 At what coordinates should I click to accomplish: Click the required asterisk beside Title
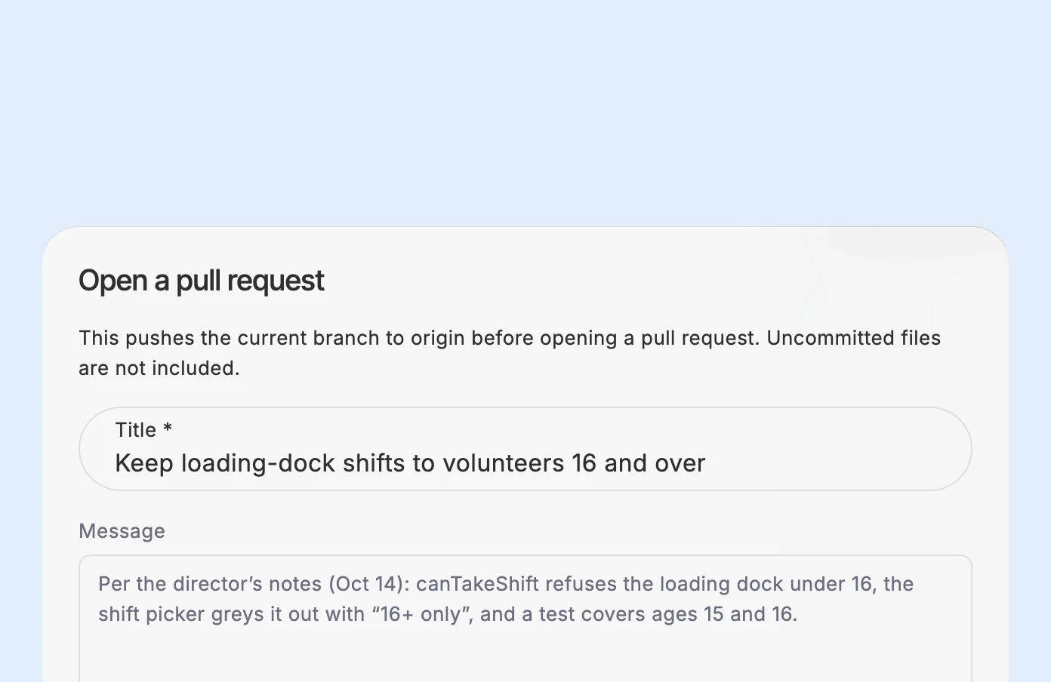click(168, 429)
